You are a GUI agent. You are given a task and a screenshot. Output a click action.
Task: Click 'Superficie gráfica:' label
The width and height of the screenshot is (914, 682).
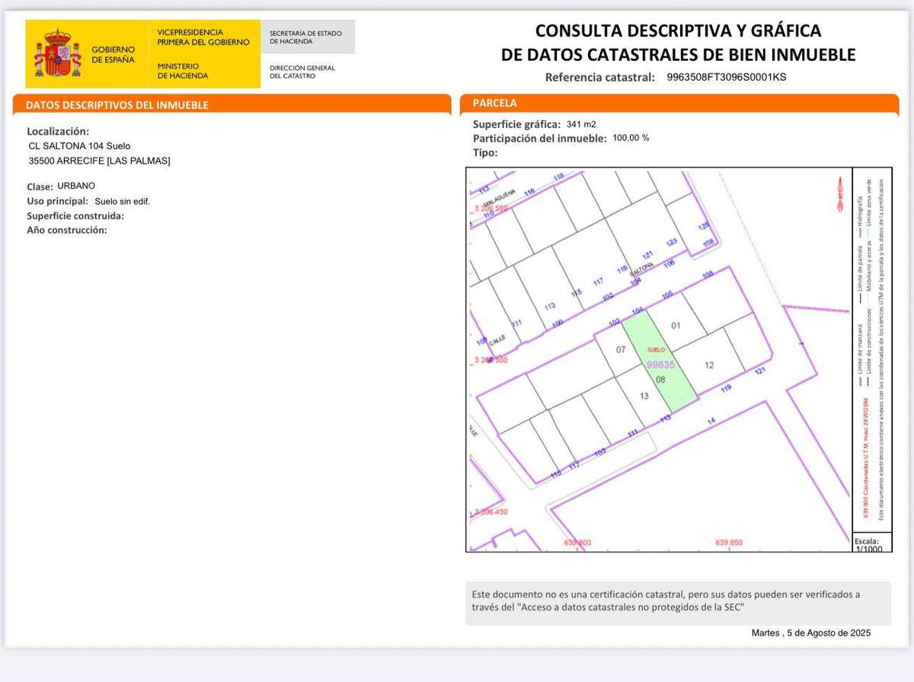coord(516,124)
